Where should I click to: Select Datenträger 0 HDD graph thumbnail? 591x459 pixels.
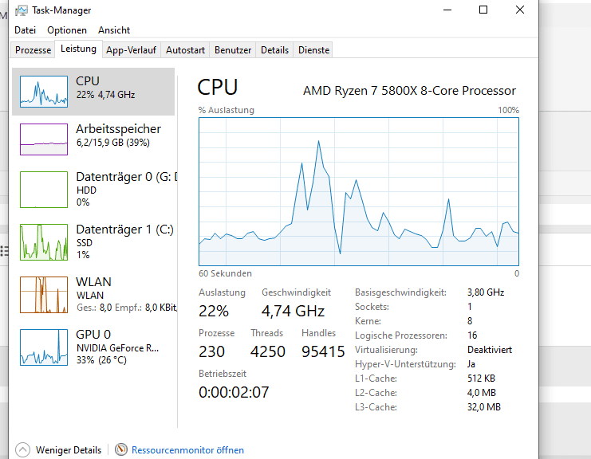pyautogui.click(x=44, y=190)
